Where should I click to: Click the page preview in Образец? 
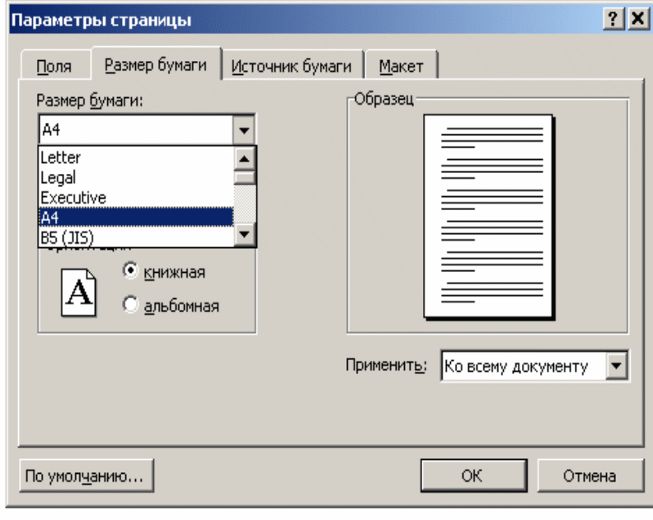486,218
